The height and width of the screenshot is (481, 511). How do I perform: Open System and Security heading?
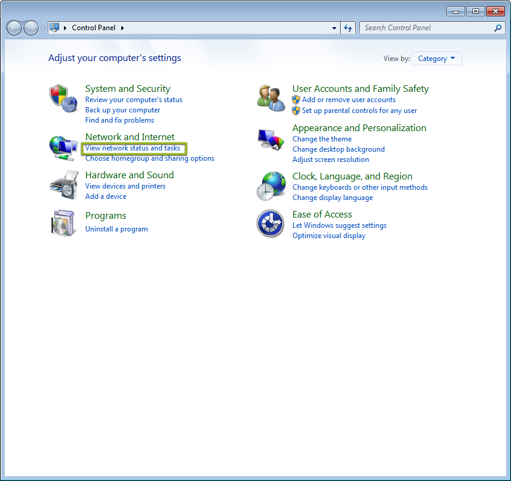pos(128,89)
